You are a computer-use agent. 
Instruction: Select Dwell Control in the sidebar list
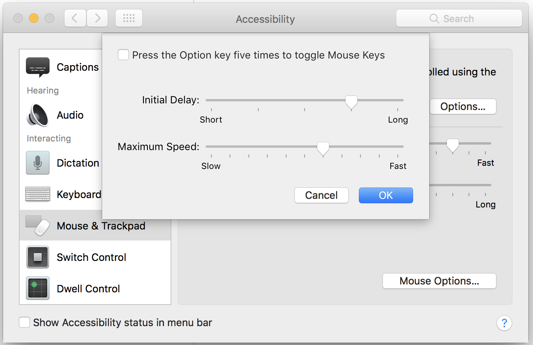coord(88,289)
